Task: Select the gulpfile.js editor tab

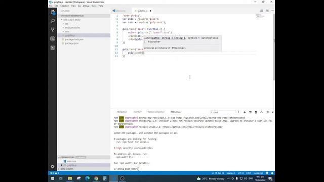Action: (x=142, y=11)
